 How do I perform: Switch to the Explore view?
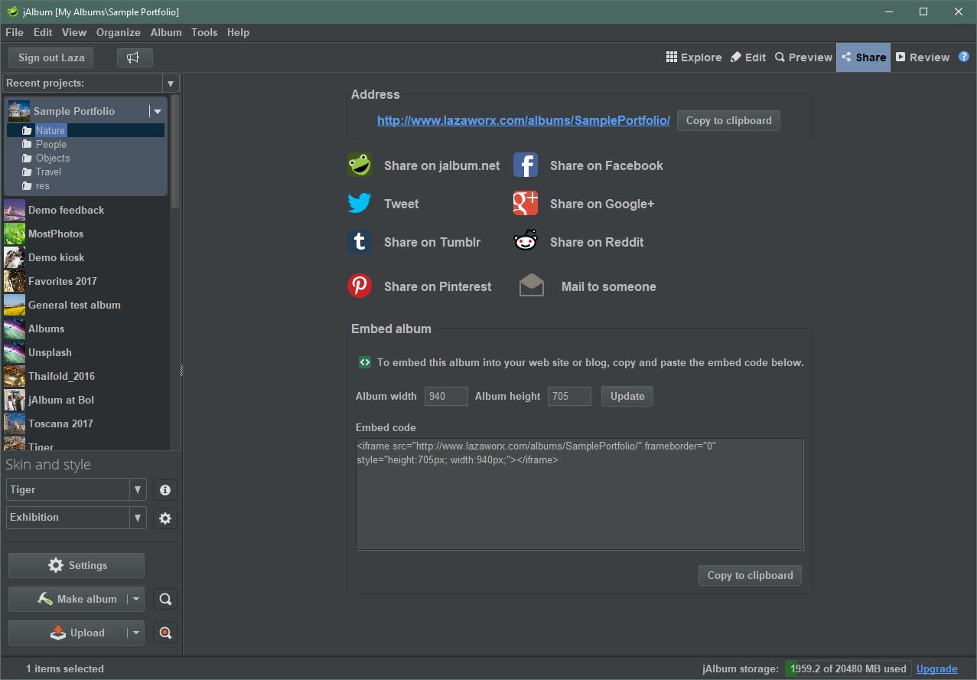(694, 57)
